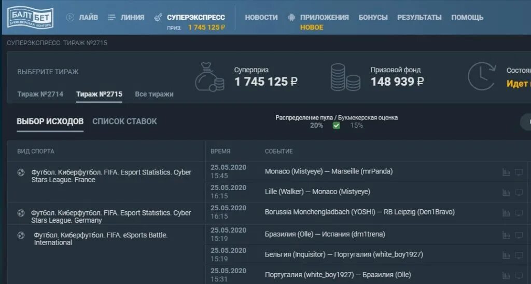Open statistics for Португалия — Бразилия match
Screen dimensions: 531x284
pos(506,276)
